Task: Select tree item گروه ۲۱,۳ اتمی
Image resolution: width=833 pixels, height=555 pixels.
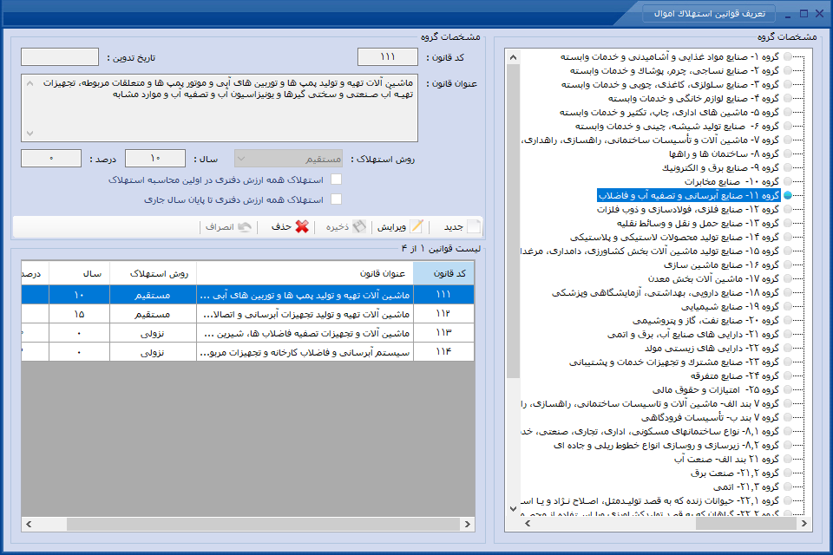Action: click(x=746, y=487)
